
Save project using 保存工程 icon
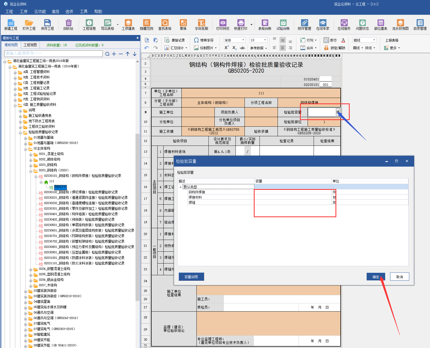tap(47, 25)
